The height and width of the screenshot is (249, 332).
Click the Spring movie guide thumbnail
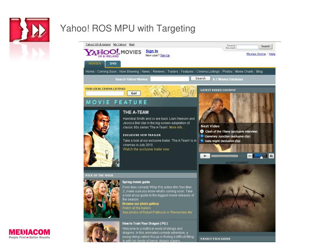(x=101, y=199)
